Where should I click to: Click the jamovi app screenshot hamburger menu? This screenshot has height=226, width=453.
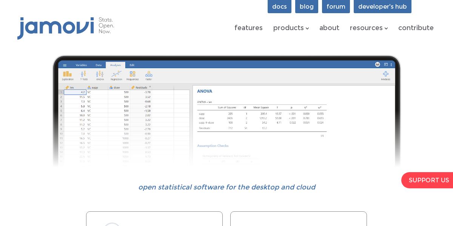[65, 65]
